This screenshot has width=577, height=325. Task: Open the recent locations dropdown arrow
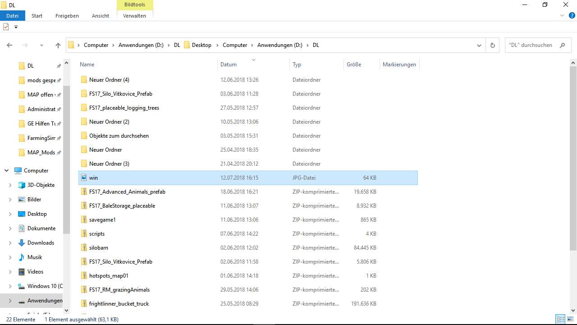tap(42, 45)
